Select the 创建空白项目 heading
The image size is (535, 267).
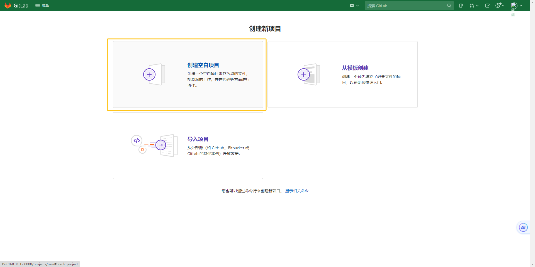point(203,65)
